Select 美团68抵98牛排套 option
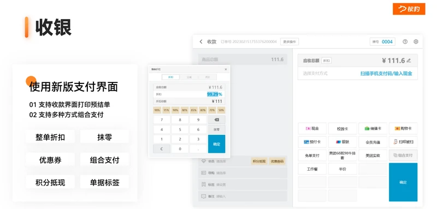Viewport: 437px width, 209px height. [x=342, y=156]
